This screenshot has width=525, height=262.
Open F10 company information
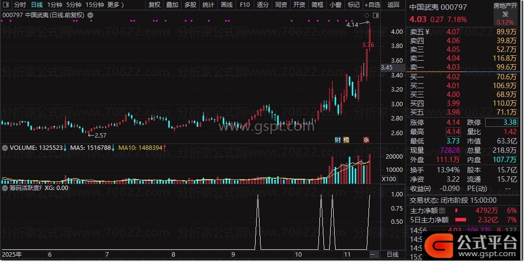(244, 5)
